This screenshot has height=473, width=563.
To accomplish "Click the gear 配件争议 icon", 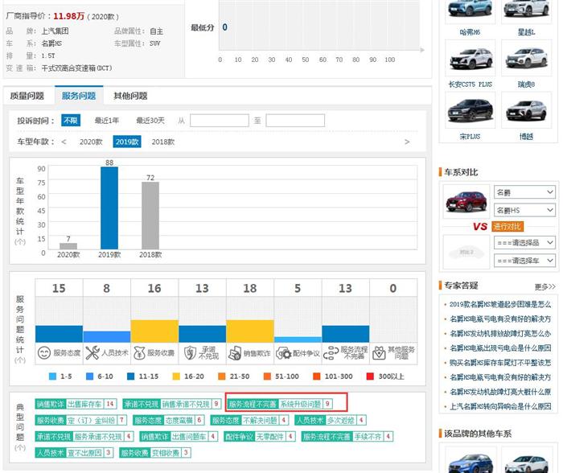I will [283, 353].
